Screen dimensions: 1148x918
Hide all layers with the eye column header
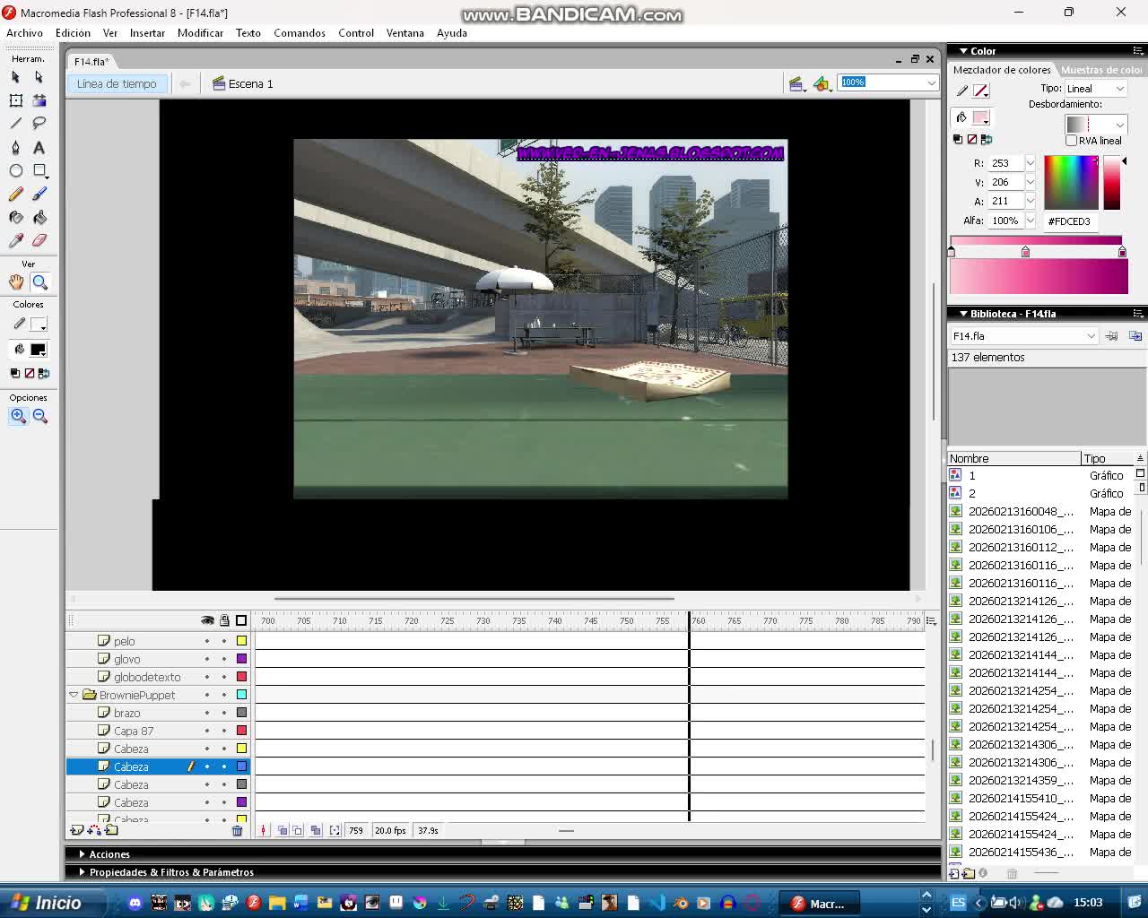tap(207, 619)
